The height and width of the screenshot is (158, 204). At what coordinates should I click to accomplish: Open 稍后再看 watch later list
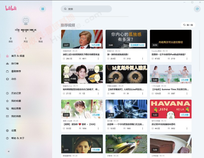coord(13,108)
